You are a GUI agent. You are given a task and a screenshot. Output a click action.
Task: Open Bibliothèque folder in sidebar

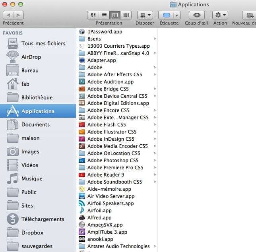(38, 97)
